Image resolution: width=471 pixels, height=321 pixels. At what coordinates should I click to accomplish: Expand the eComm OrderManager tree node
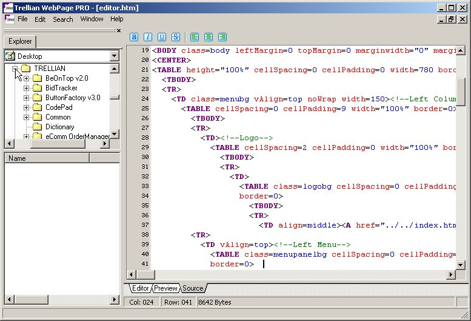[x=27, y=137]
